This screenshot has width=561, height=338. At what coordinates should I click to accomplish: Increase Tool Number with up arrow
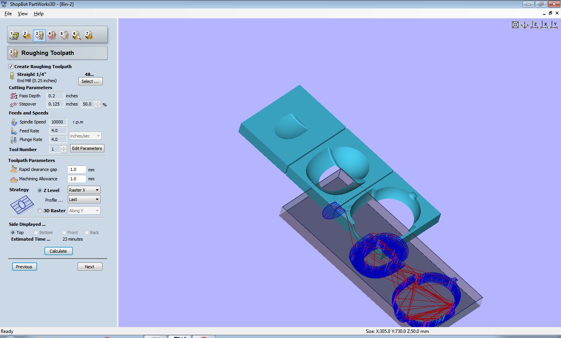click(64, 148)
